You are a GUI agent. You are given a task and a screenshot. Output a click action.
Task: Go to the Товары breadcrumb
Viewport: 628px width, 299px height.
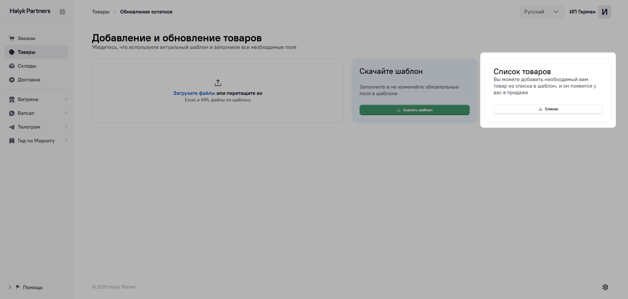click(101, 12)
